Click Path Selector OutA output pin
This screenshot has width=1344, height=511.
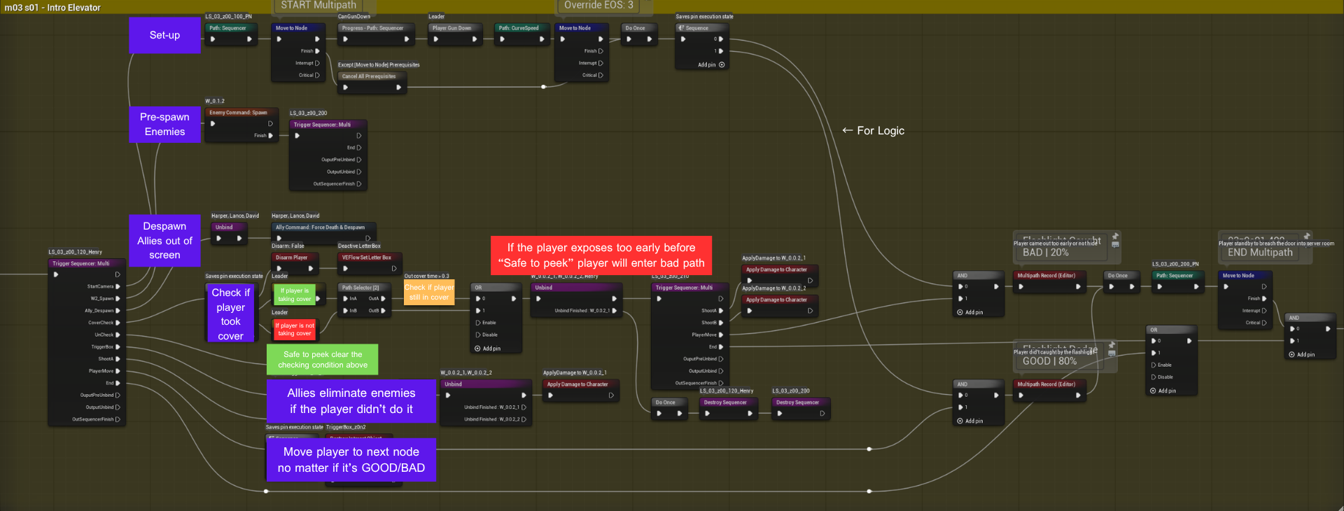coord(383,299)
